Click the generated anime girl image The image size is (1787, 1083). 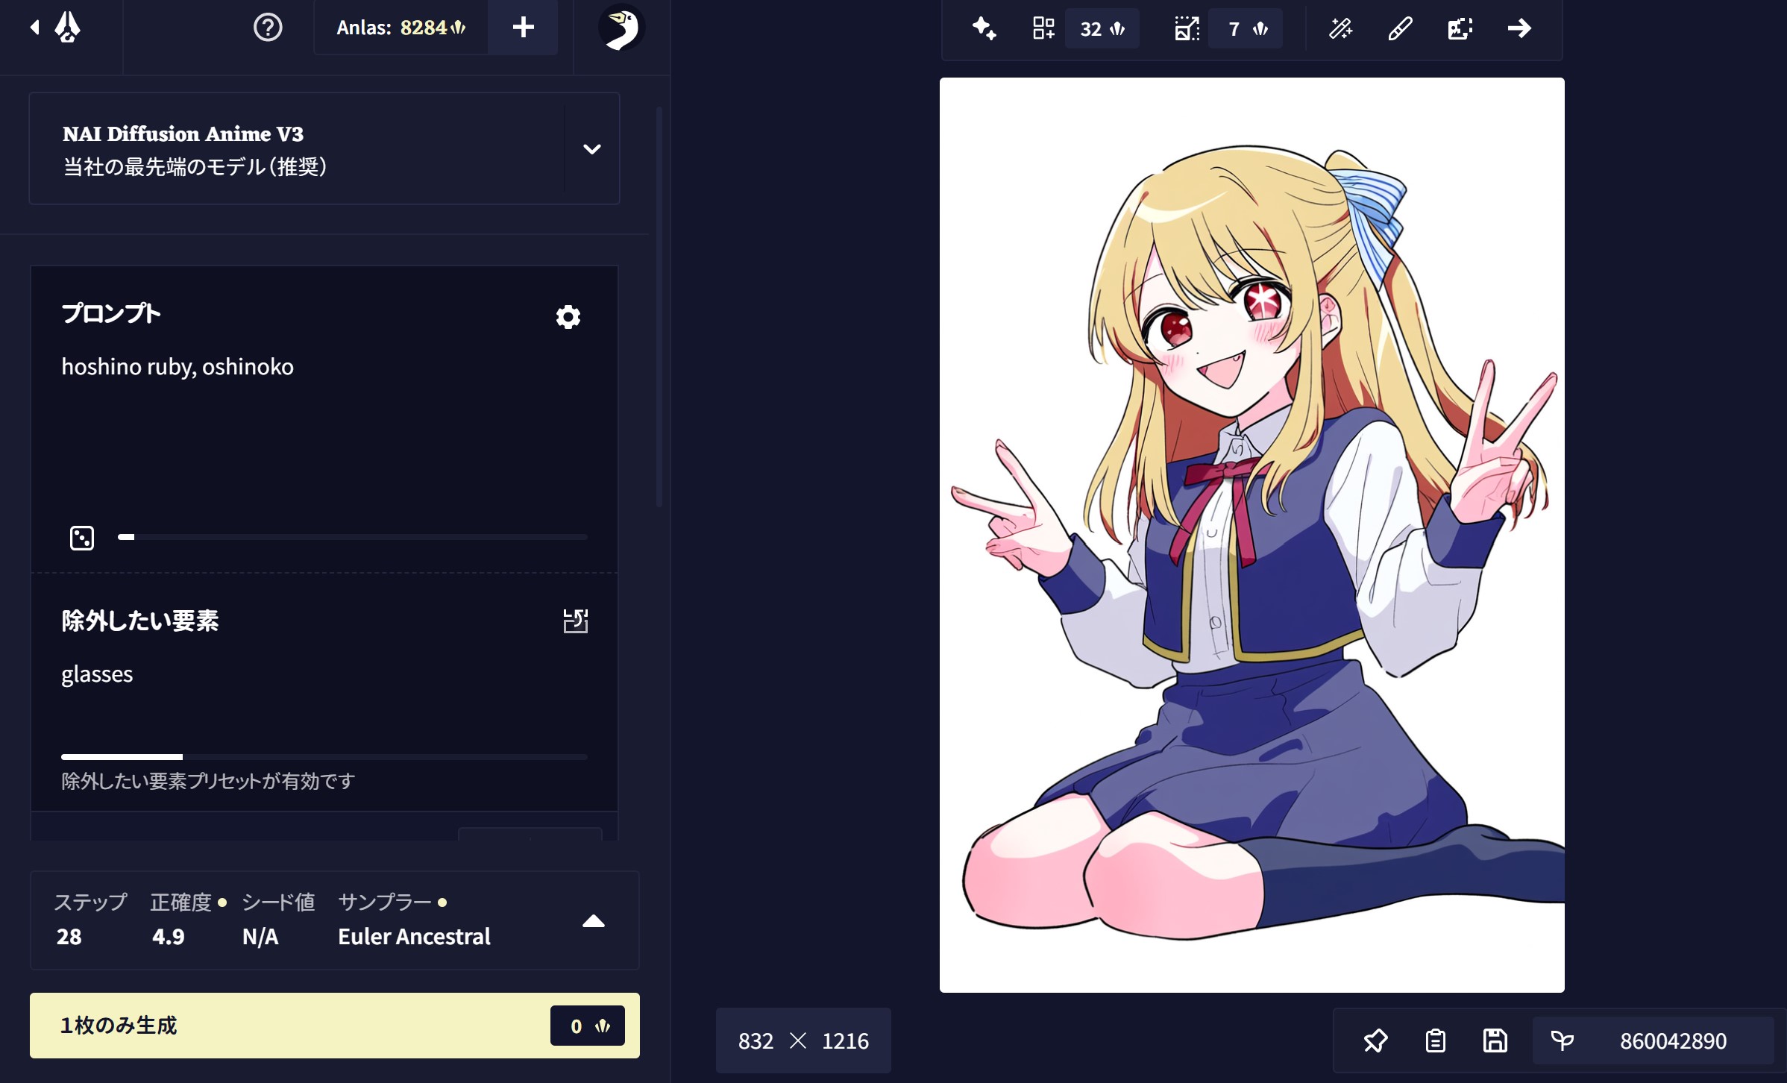[1251, 535]
